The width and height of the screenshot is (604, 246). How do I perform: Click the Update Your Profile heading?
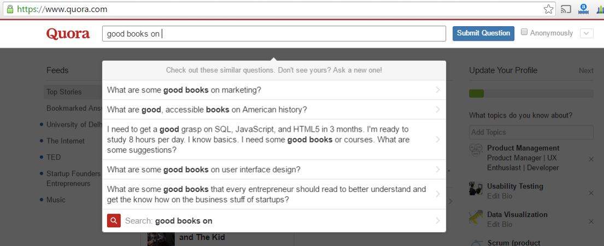503,71
